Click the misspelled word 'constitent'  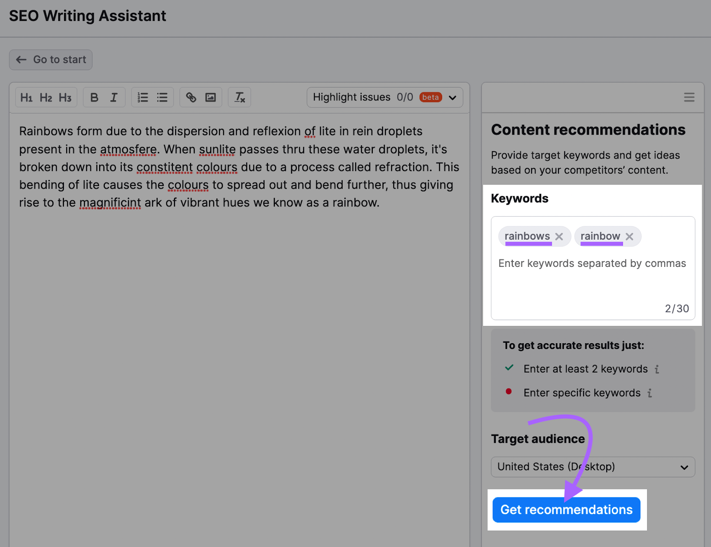pos(164,167)
